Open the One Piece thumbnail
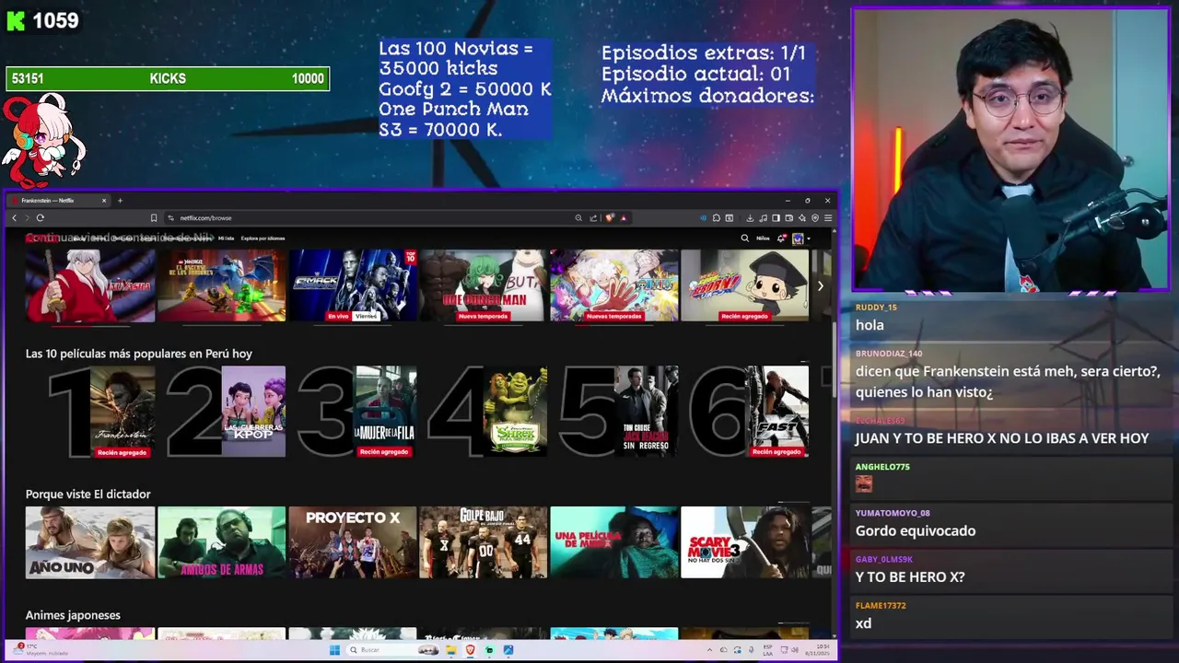The width and height of the screenshot is (1179, 663). click(x=614, y=285)
